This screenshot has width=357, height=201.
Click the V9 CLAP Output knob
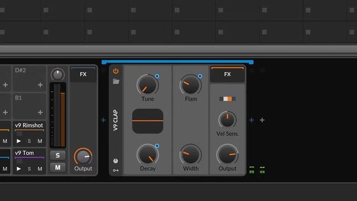coord(227,155)
